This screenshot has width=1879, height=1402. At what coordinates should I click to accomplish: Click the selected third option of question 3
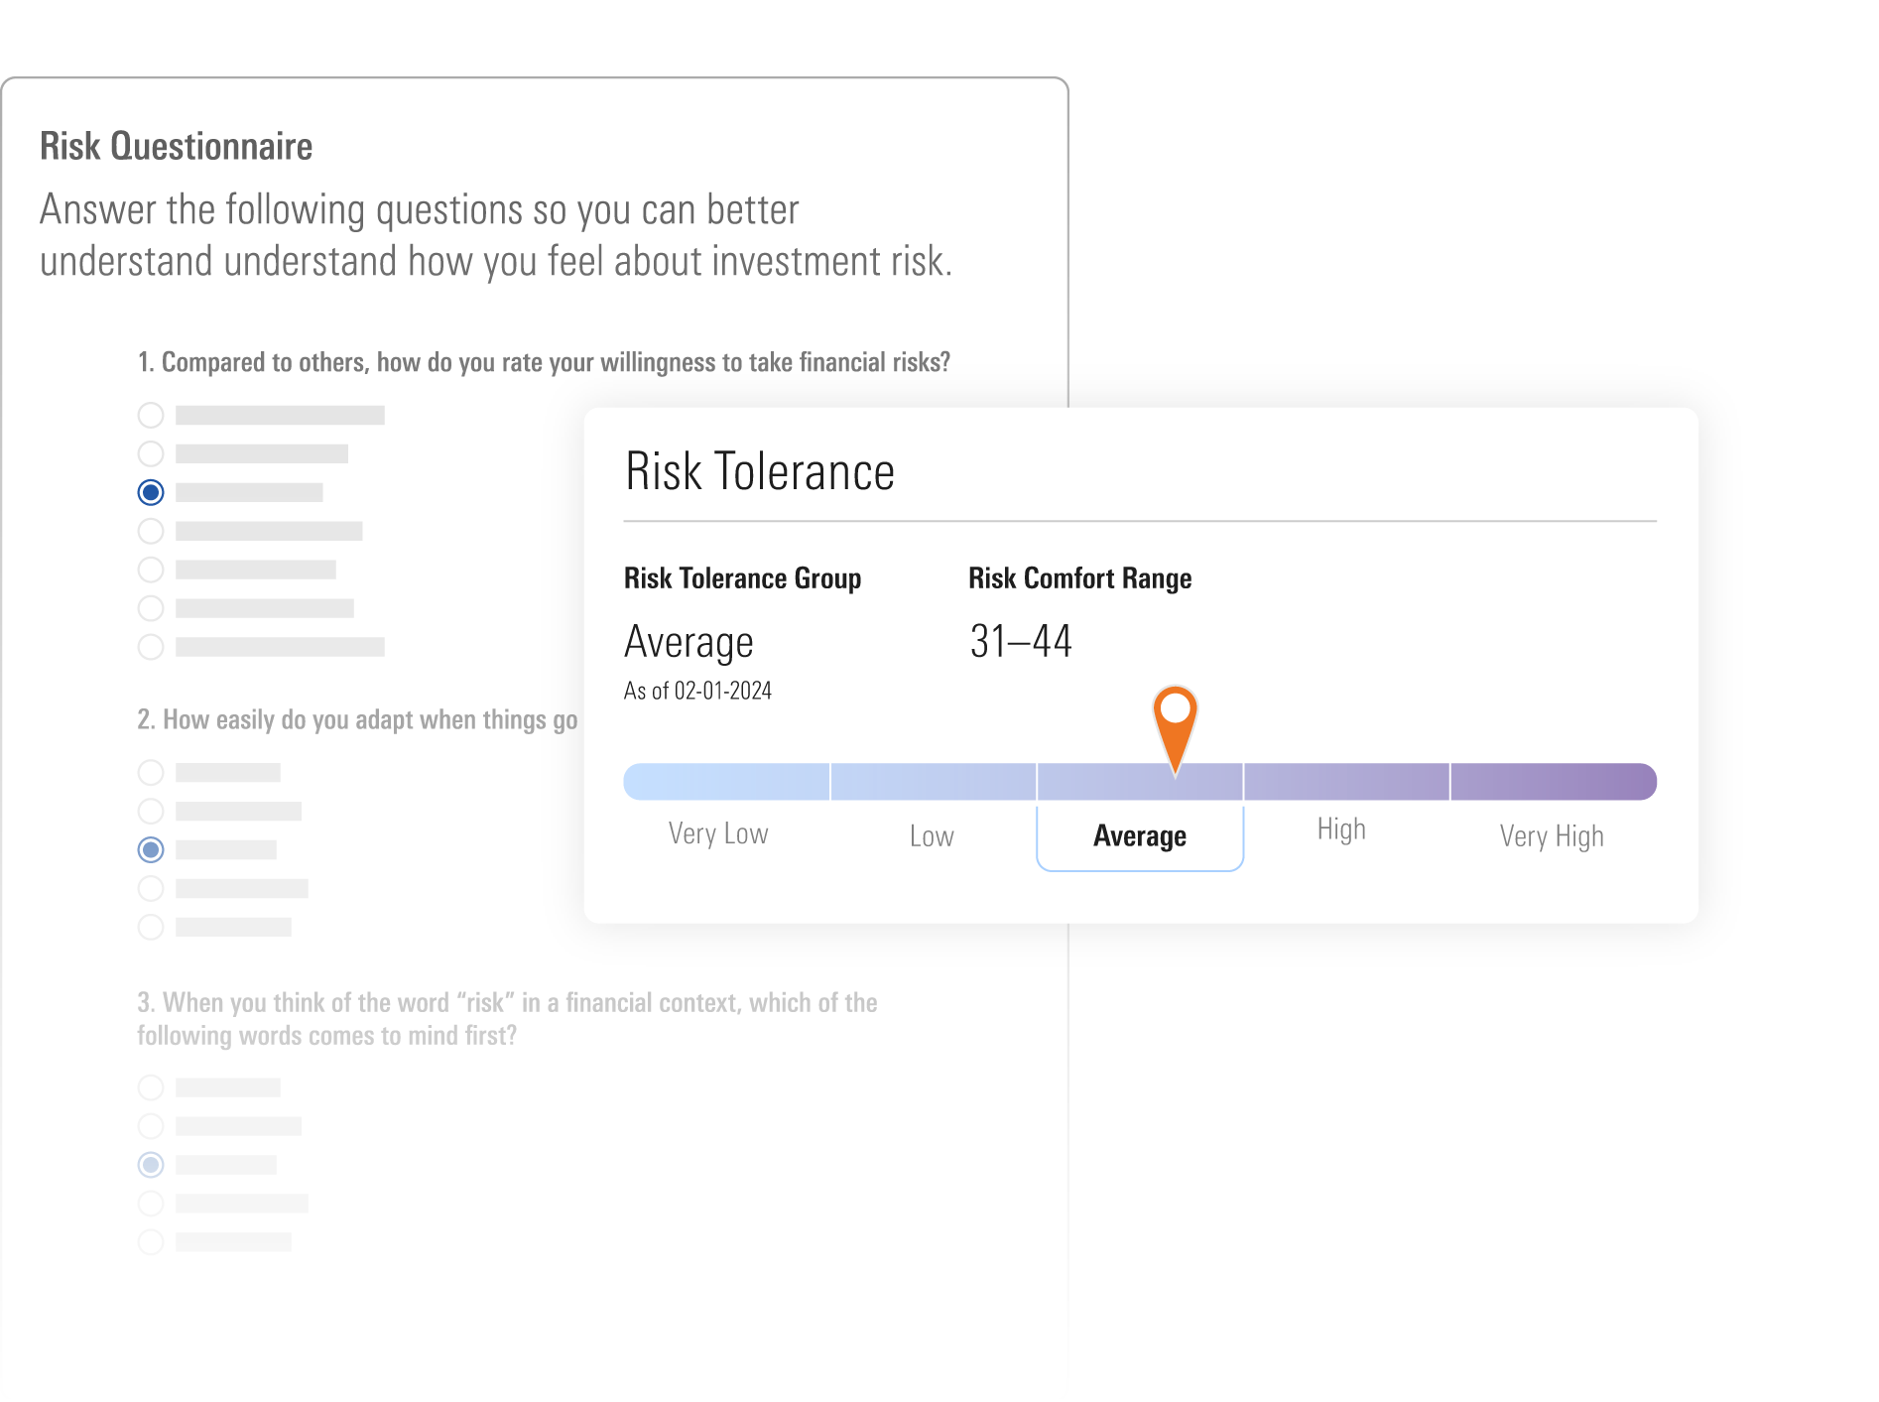point(151,1164)
